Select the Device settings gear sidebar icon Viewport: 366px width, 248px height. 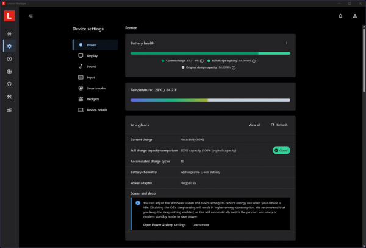tap(9, 46)
